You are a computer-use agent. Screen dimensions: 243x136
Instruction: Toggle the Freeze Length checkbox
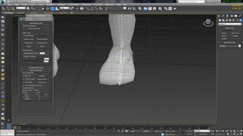click(x=23, y=79)
